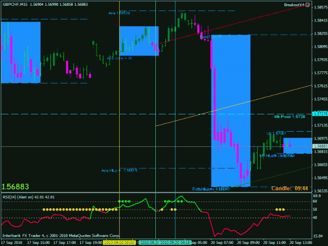This screenshot has height=246, width=328.
Task: Click the 20 Sep 11:00 time label
Action: pos(274,243)
